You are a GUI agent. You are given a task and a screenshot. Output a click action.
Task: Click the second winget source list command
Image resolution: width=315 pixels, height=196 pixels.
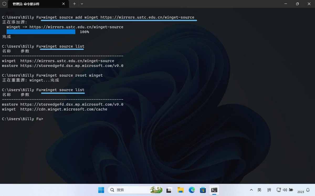click(x=64, y=90)
